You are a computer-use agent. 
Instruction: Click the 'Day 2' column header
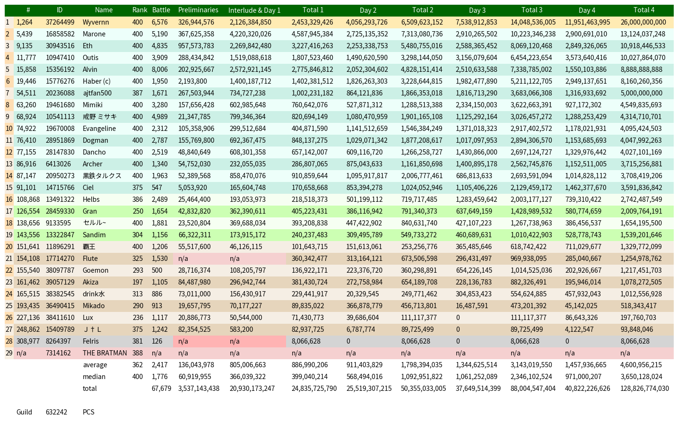(368, 10)
